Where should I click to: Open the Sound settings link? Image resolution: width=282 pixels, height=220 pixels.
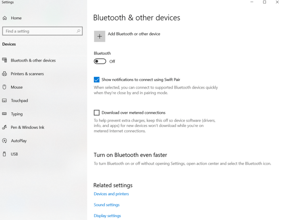(106, 205)
